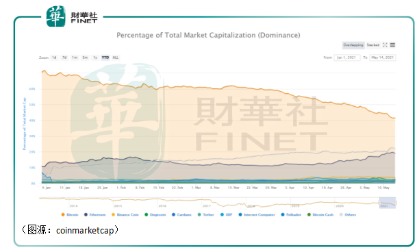This screenshot has height=252, width=419.
Task: Hide the Binance Coin series
Action: tap(125, 214)
